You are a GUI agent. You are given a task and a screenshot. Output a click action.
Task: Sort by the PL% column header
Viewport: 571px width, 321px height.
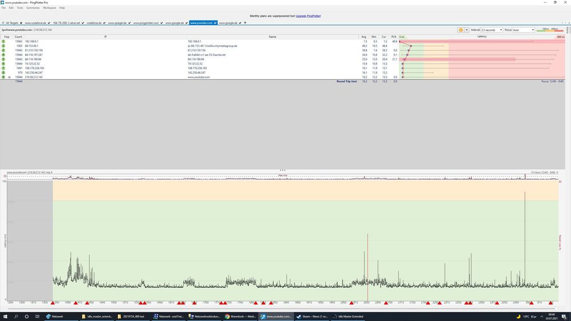(394, 37)
